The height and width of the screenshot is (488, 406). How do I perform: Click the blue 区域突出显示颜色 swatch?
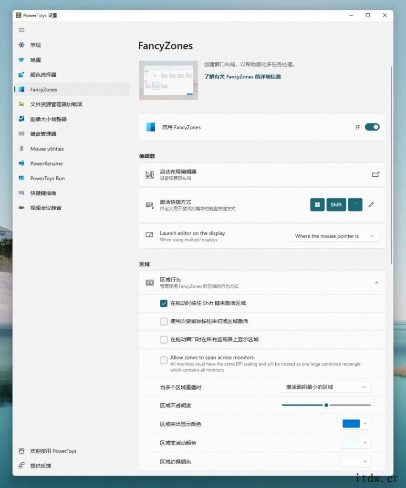pos(351,424)
